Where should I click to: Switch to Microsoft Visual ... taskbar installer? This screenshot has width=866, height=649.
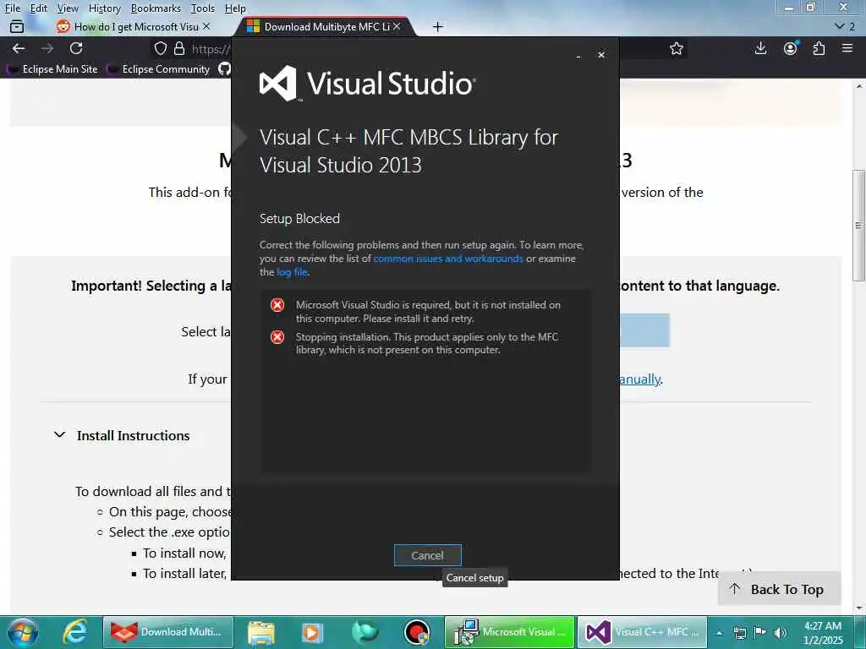pos(510,632)
